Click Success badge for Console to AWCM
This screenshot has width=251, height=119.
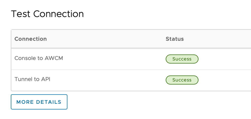182,59
